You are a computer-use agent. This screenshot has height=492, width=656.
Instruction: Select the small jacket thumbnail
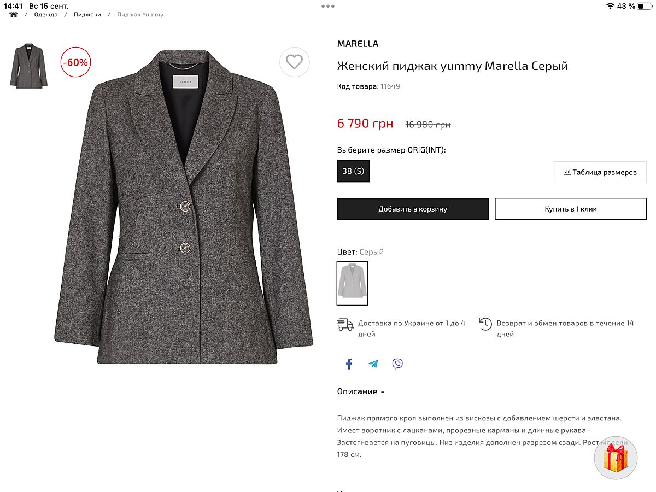[x=28, y=66]
